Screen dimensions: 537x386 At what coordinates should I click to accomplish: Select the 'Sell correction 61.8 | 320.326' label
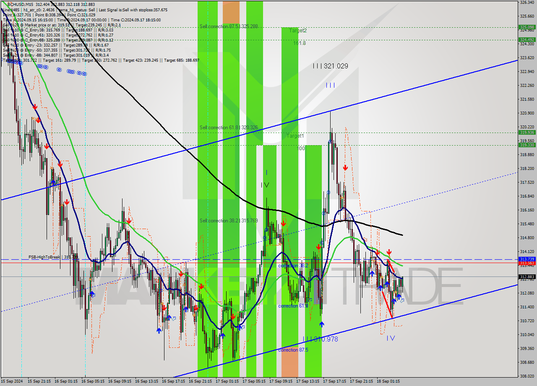click(x=229, y=128)
